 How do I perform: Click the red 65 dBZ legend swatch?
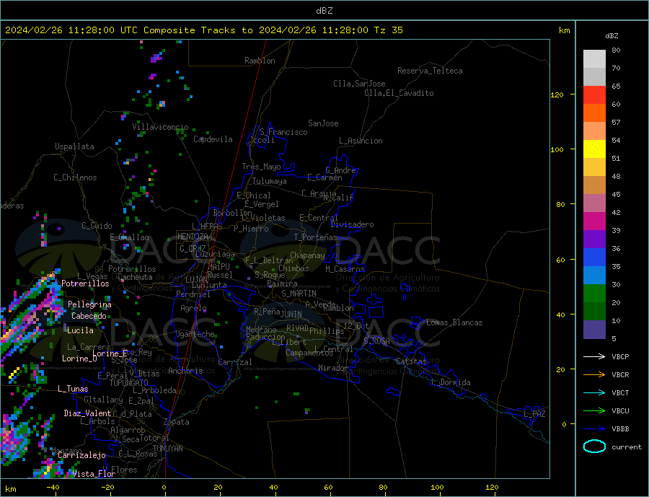594,94
